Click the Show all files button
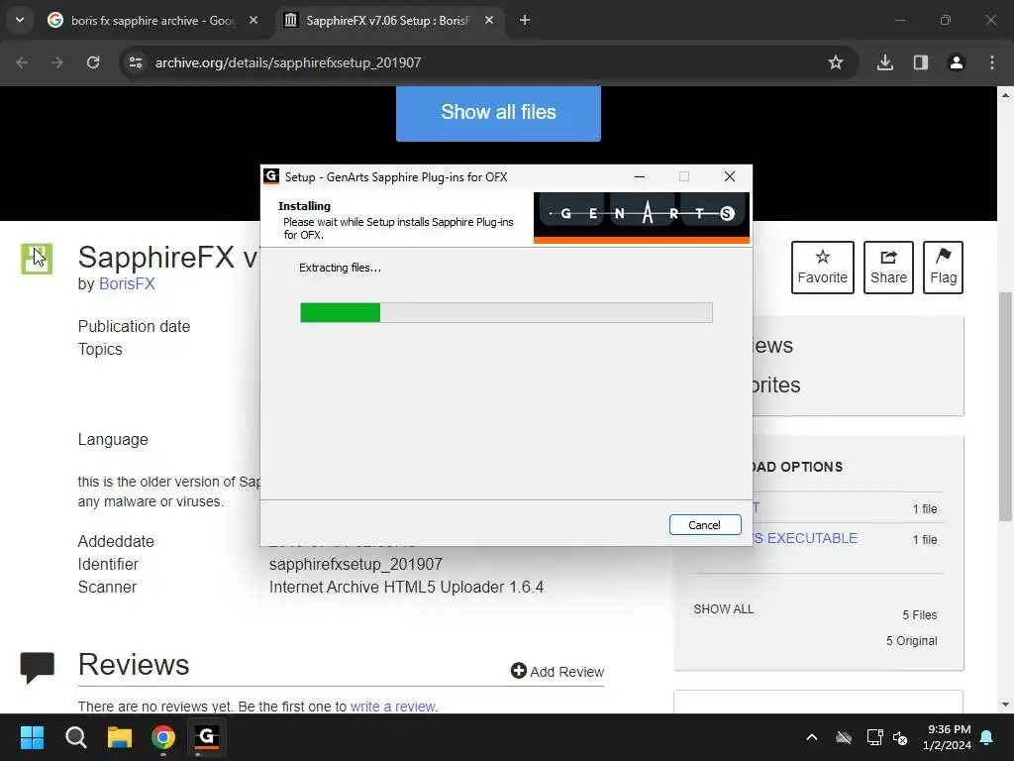 pyautogui.click(x=498, y=112)
